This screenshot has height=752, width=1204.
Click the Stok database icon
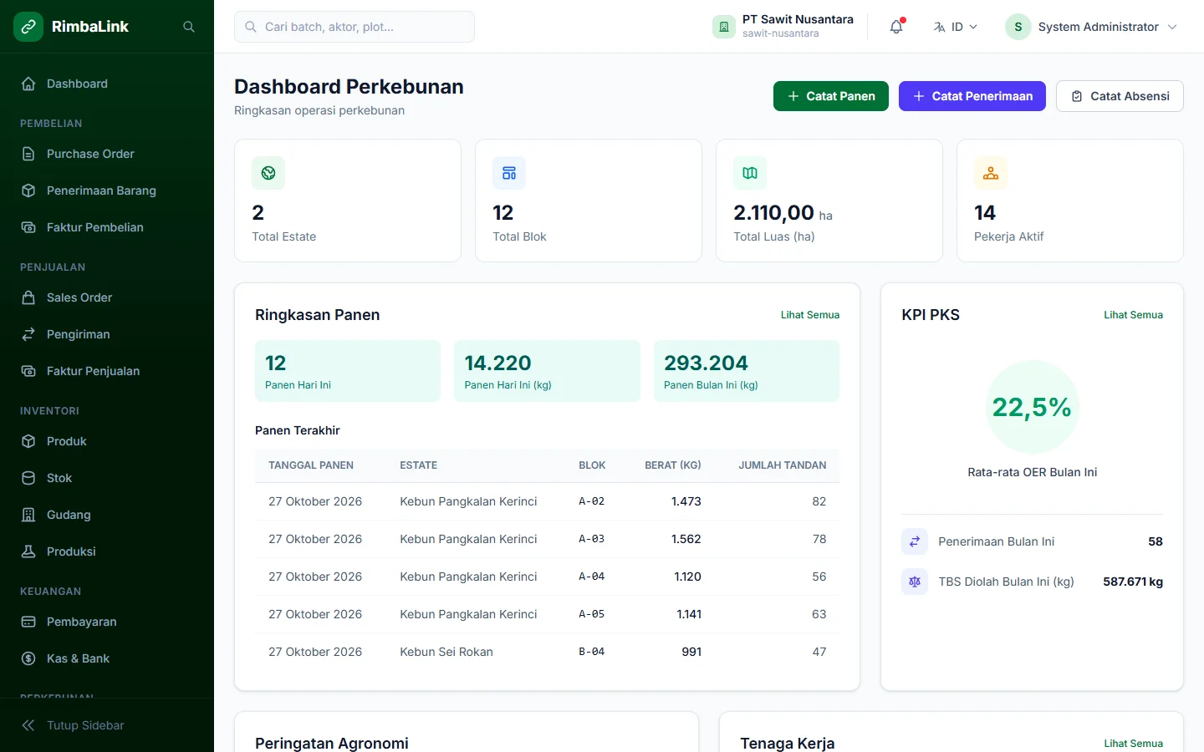tap(28, 478)
